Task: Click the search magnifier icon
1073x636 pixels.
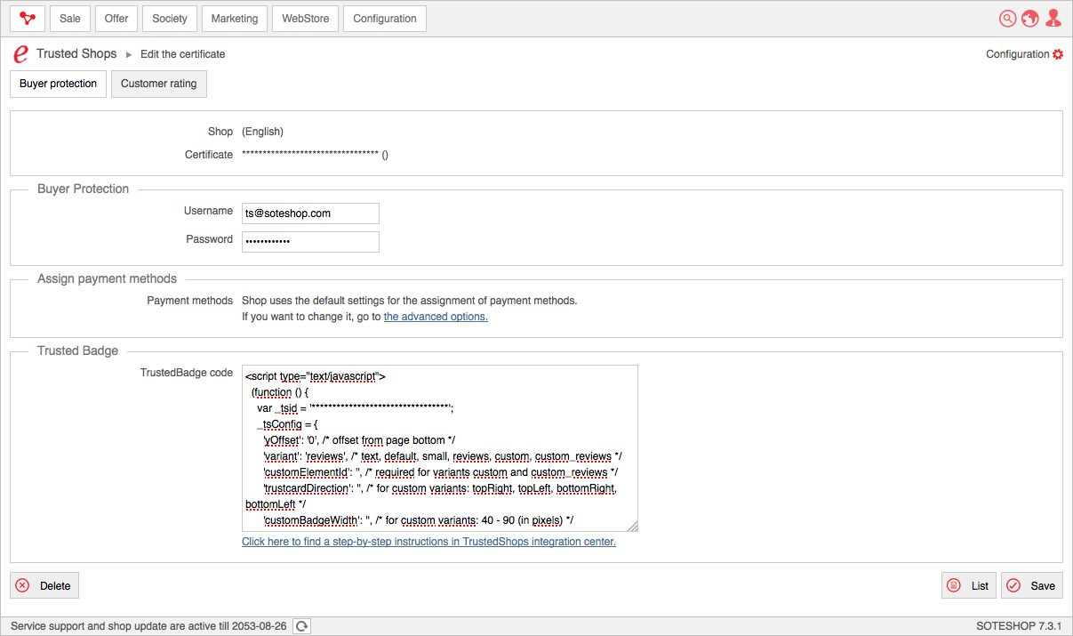Action: (x=1007, y=19)
